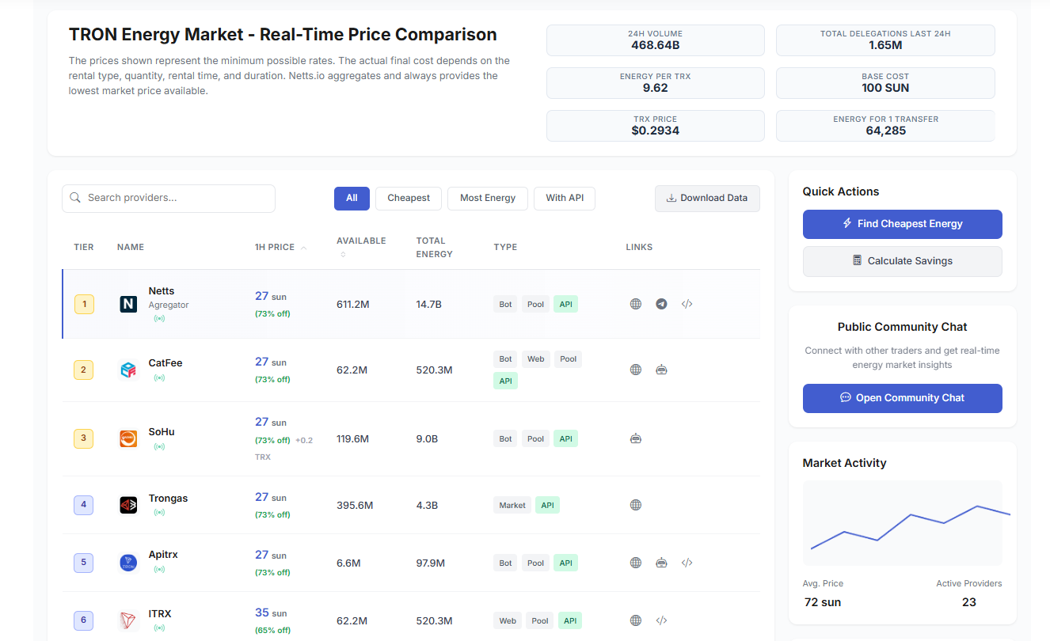The image size is (1050, 641).
Task: Filter providers by Most Energy
Action: tap(487, 198)
